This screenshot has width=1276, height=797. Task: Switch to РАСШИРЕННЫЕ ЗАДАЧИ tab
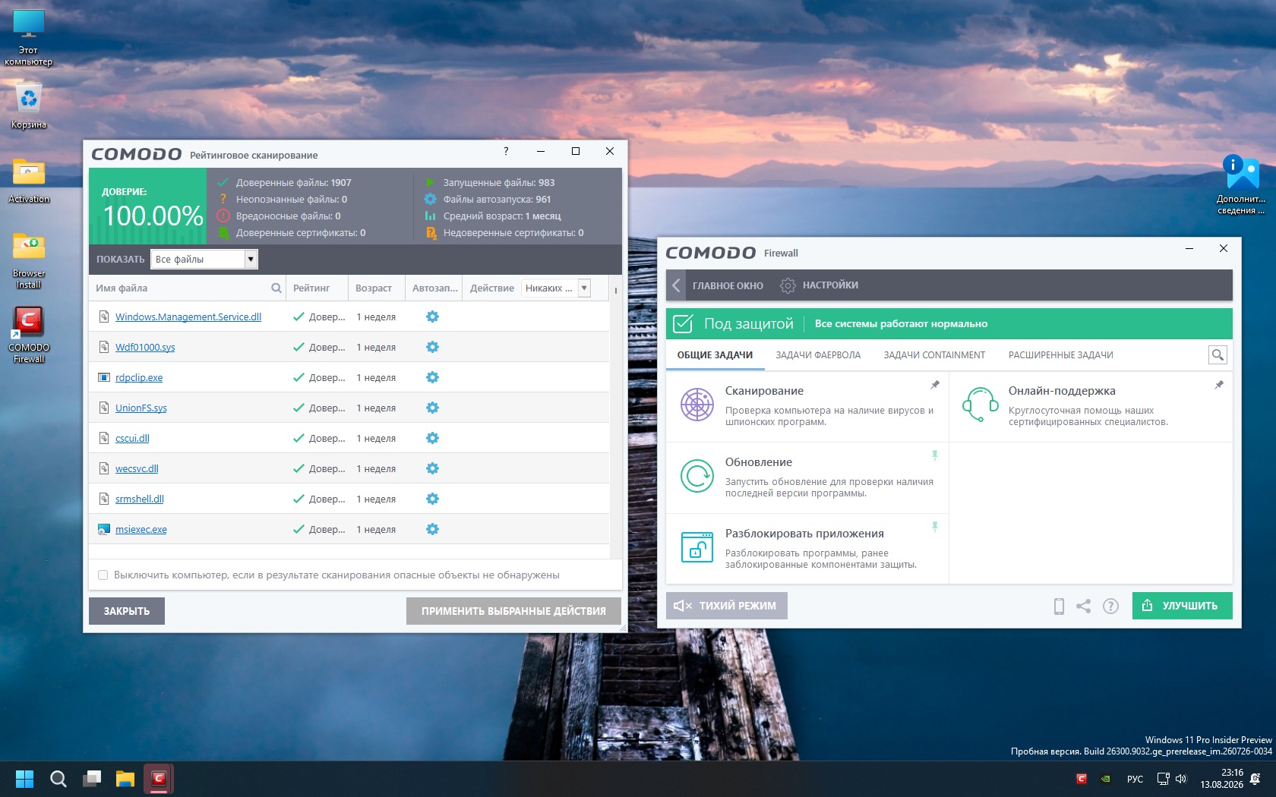(x=1060, y=354)
